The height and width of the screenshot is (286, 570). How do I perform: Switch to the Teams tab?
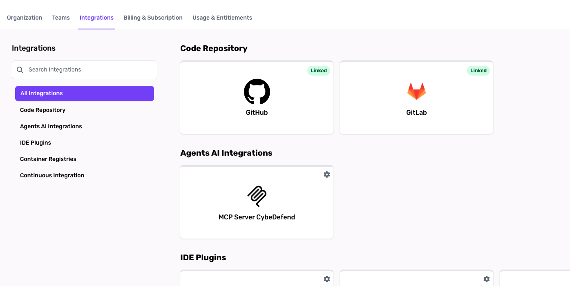click(x=61, y=18)
